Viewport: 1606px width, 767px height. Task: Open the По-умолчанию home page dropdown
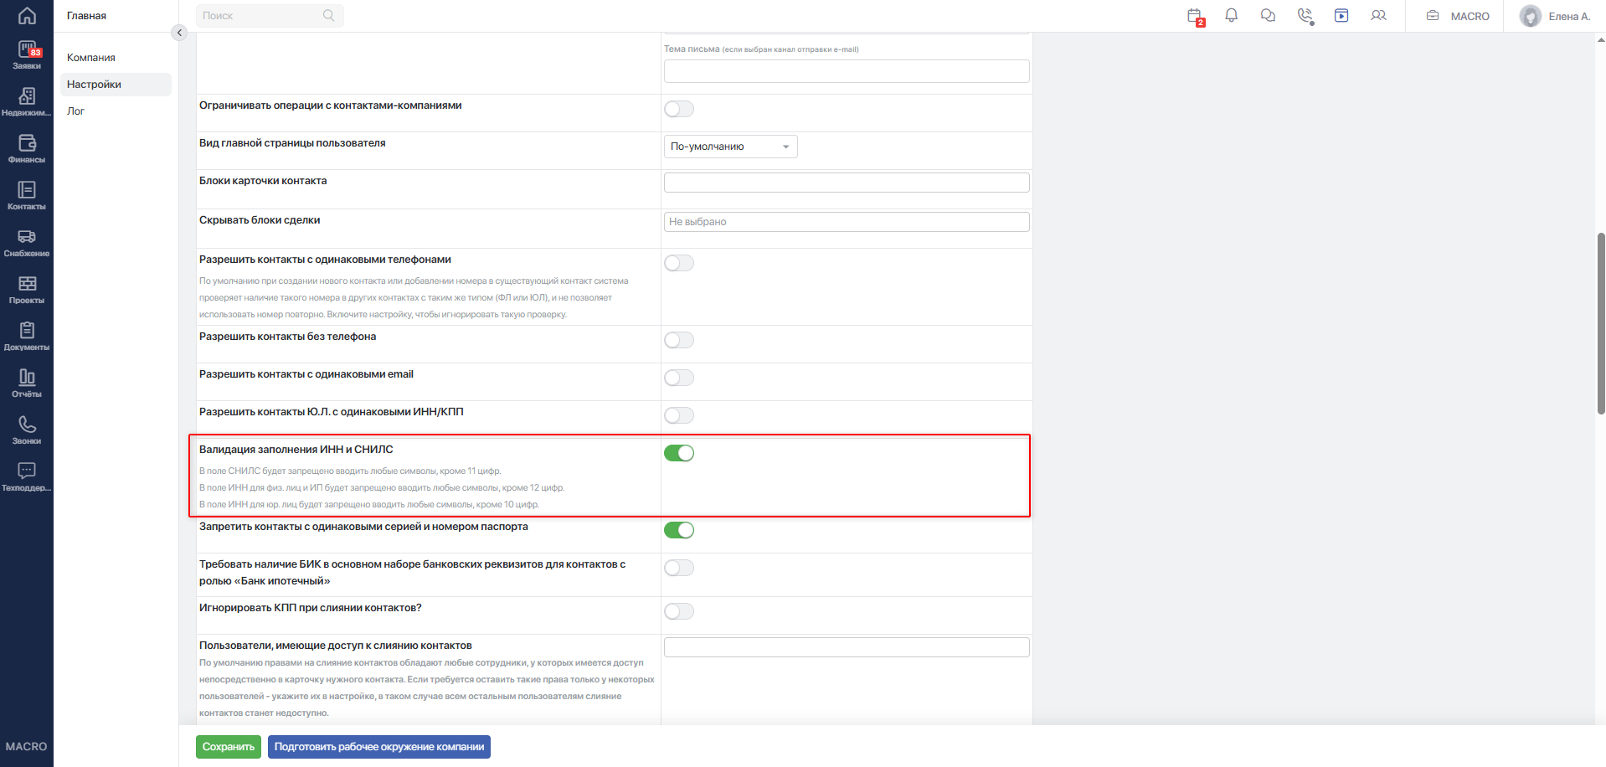(x=730, y=147)
